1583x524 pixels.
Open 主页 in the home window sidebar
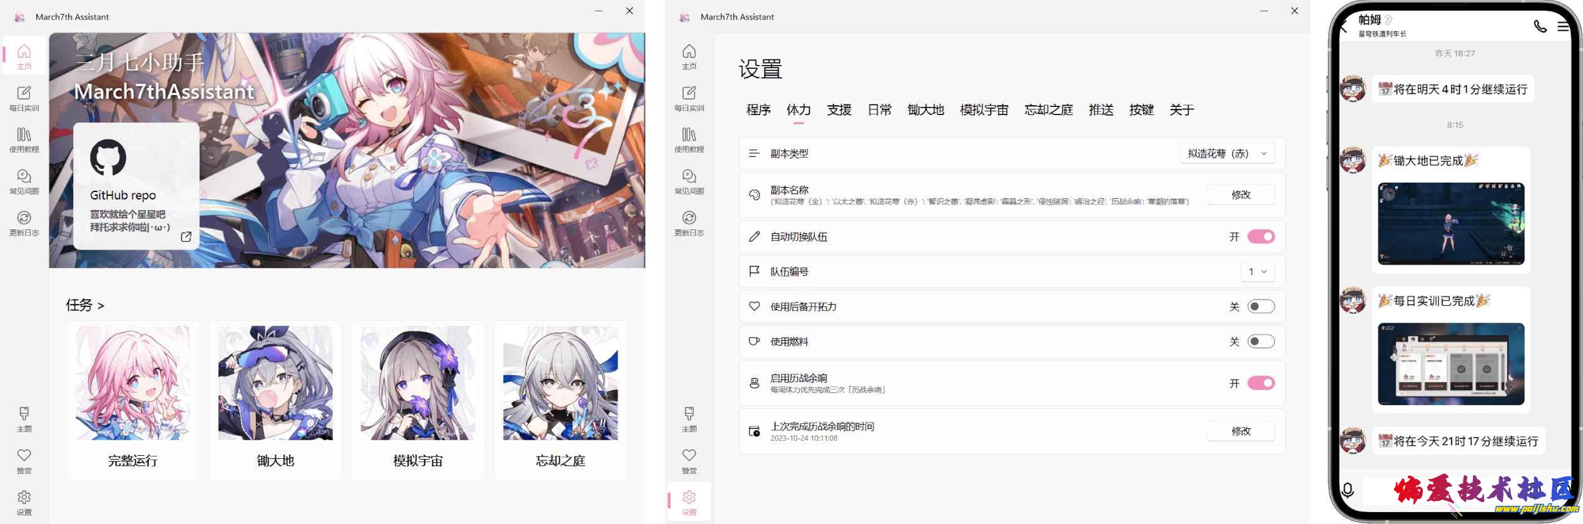(24, 56)
